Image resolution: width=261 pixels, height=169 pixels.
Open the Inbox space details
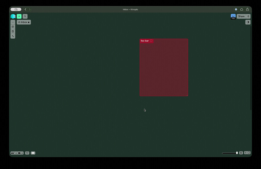(x=24, y=22)
